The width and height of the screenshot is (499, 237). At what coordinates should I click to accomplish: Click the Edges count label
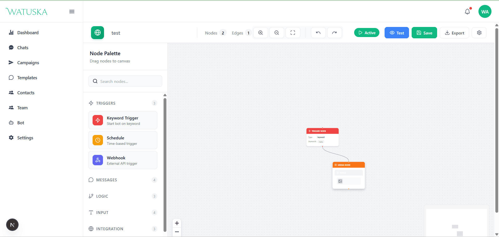[x=237, y=33]
